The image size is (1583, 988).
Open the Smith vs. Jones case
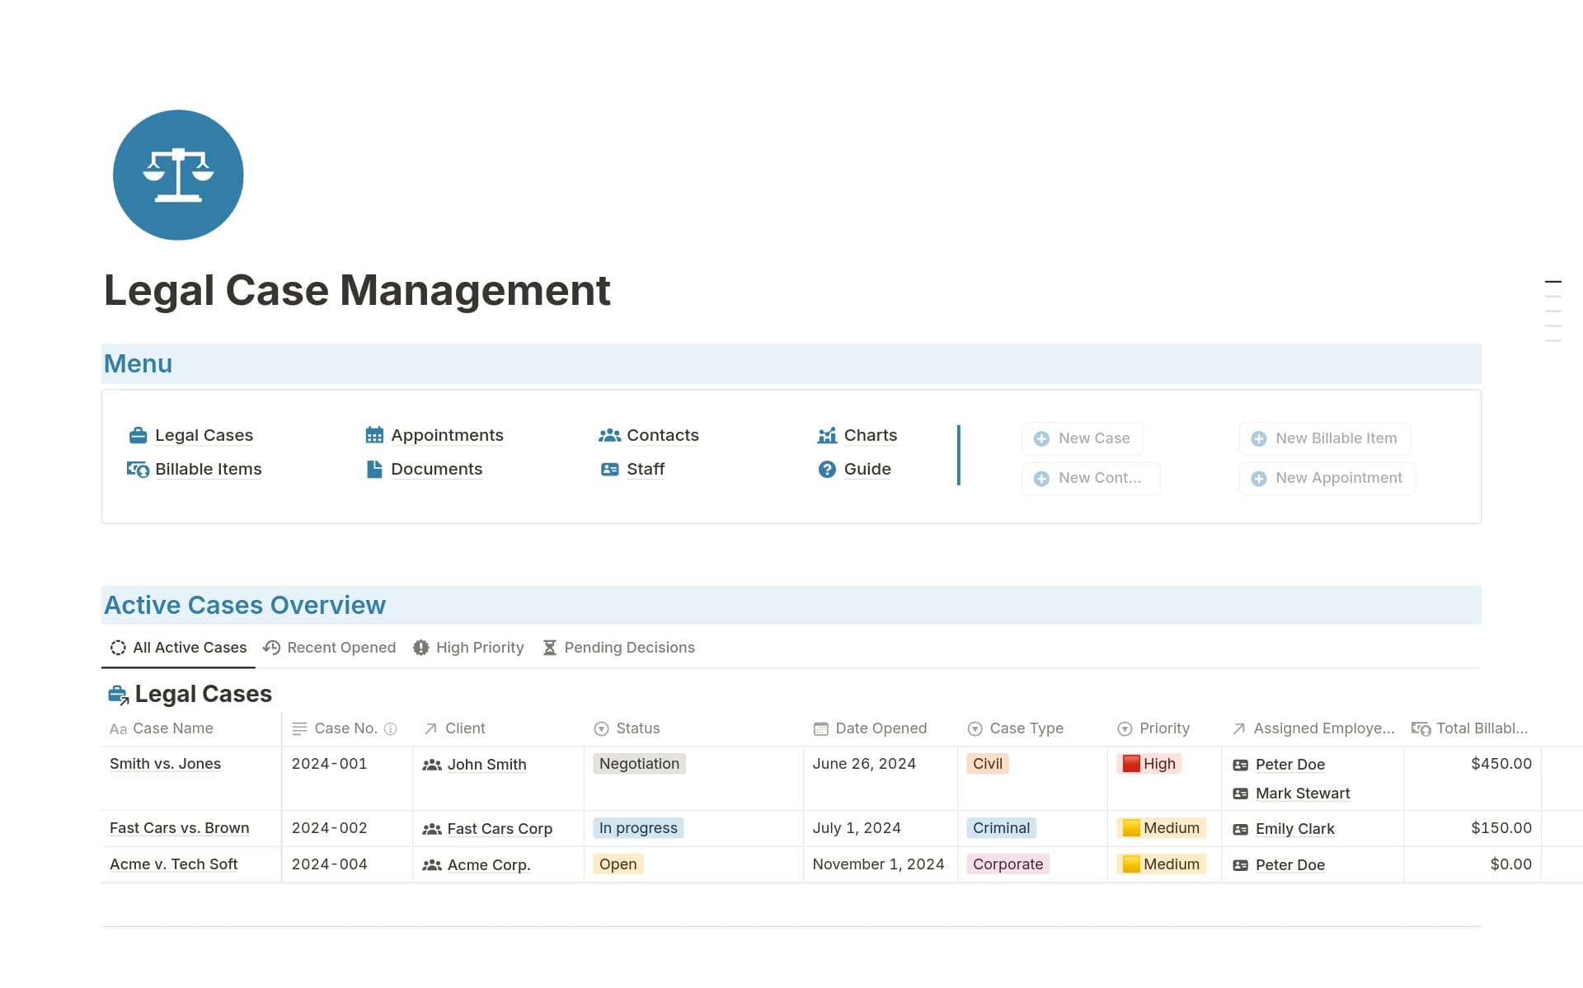click(x=164, y=764)
